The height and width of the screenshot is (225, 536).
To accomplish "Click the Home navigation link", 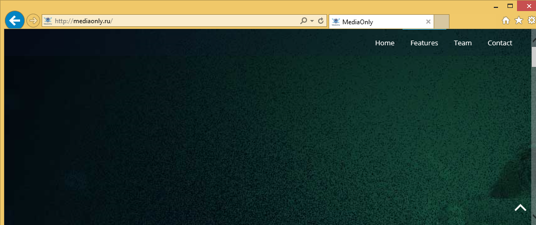I will pos(385,43).
